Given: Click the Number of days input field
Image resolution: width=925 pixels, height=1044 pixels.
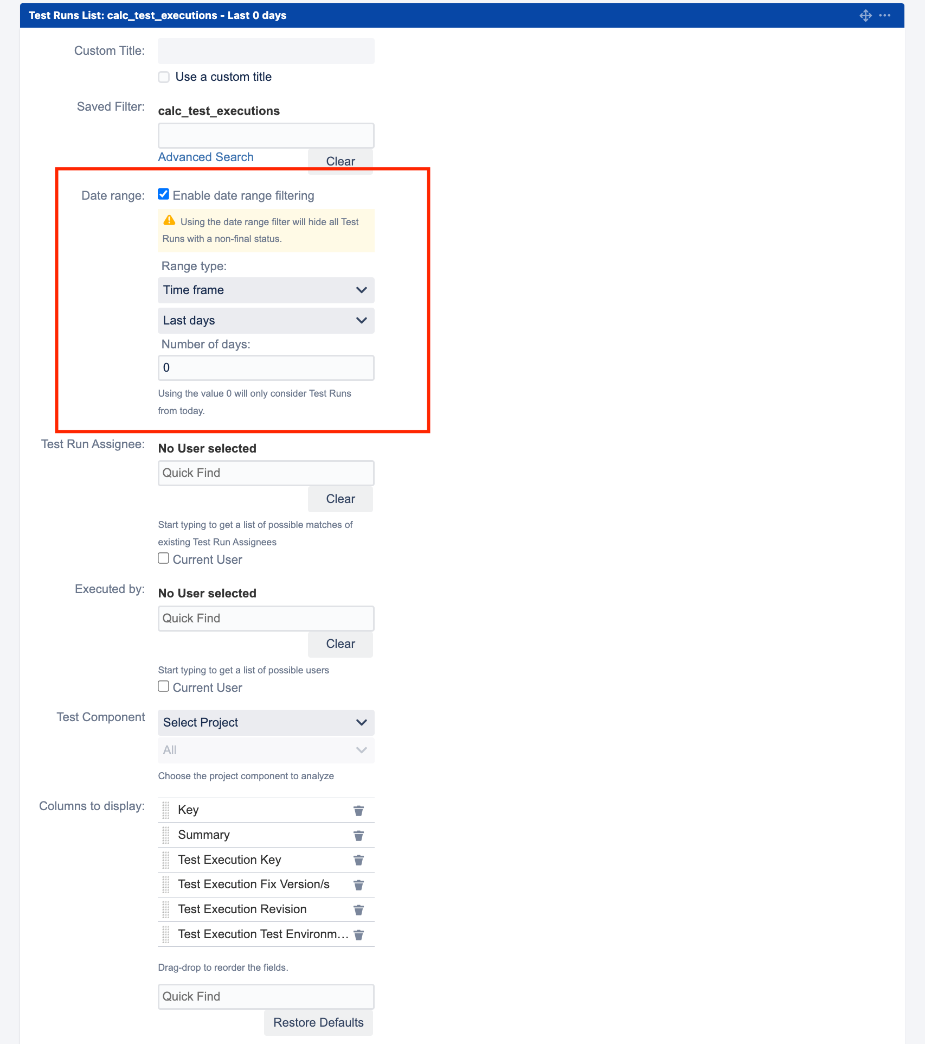Looking at the screenshot, I should (x=265, y=367).
